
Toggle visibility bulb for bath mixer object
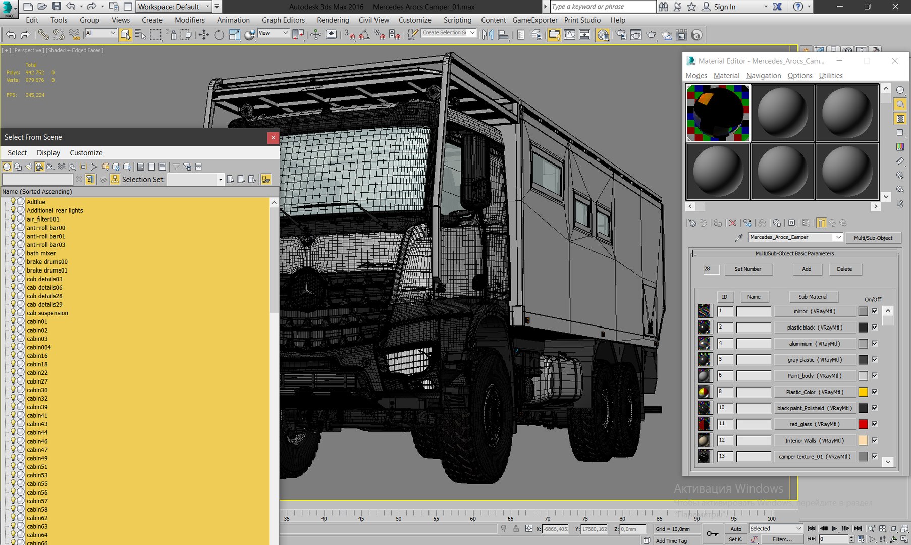tap(13, 253)
